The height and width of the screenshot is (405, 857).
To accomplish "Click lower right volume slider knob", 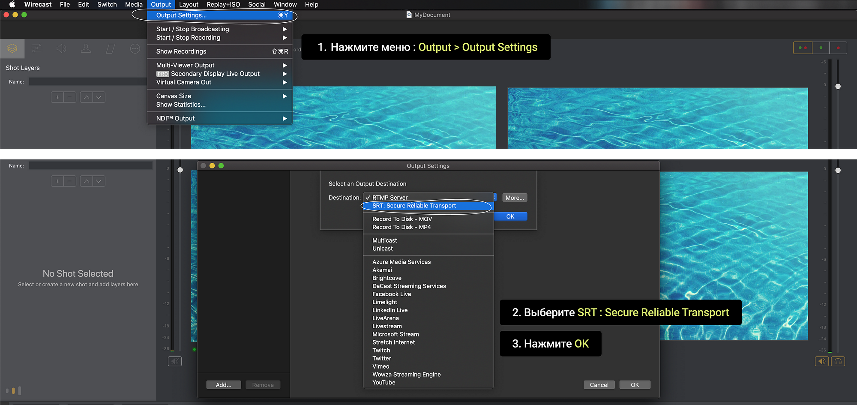I will click(838, 170).
